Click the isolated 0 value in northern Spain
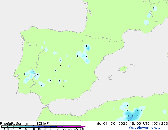 pos(82,41)
